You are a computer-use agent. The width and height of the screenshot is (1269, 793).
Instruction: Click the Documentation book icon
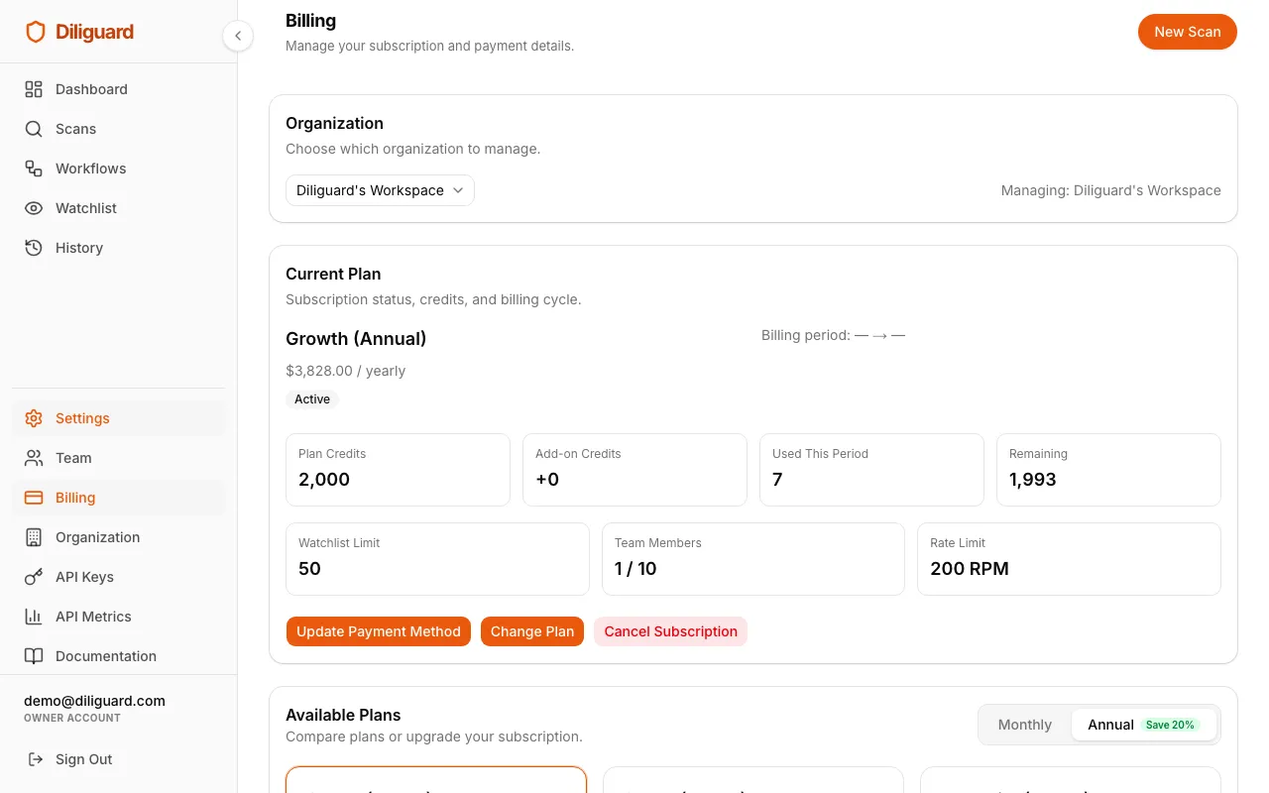[34, 656]
